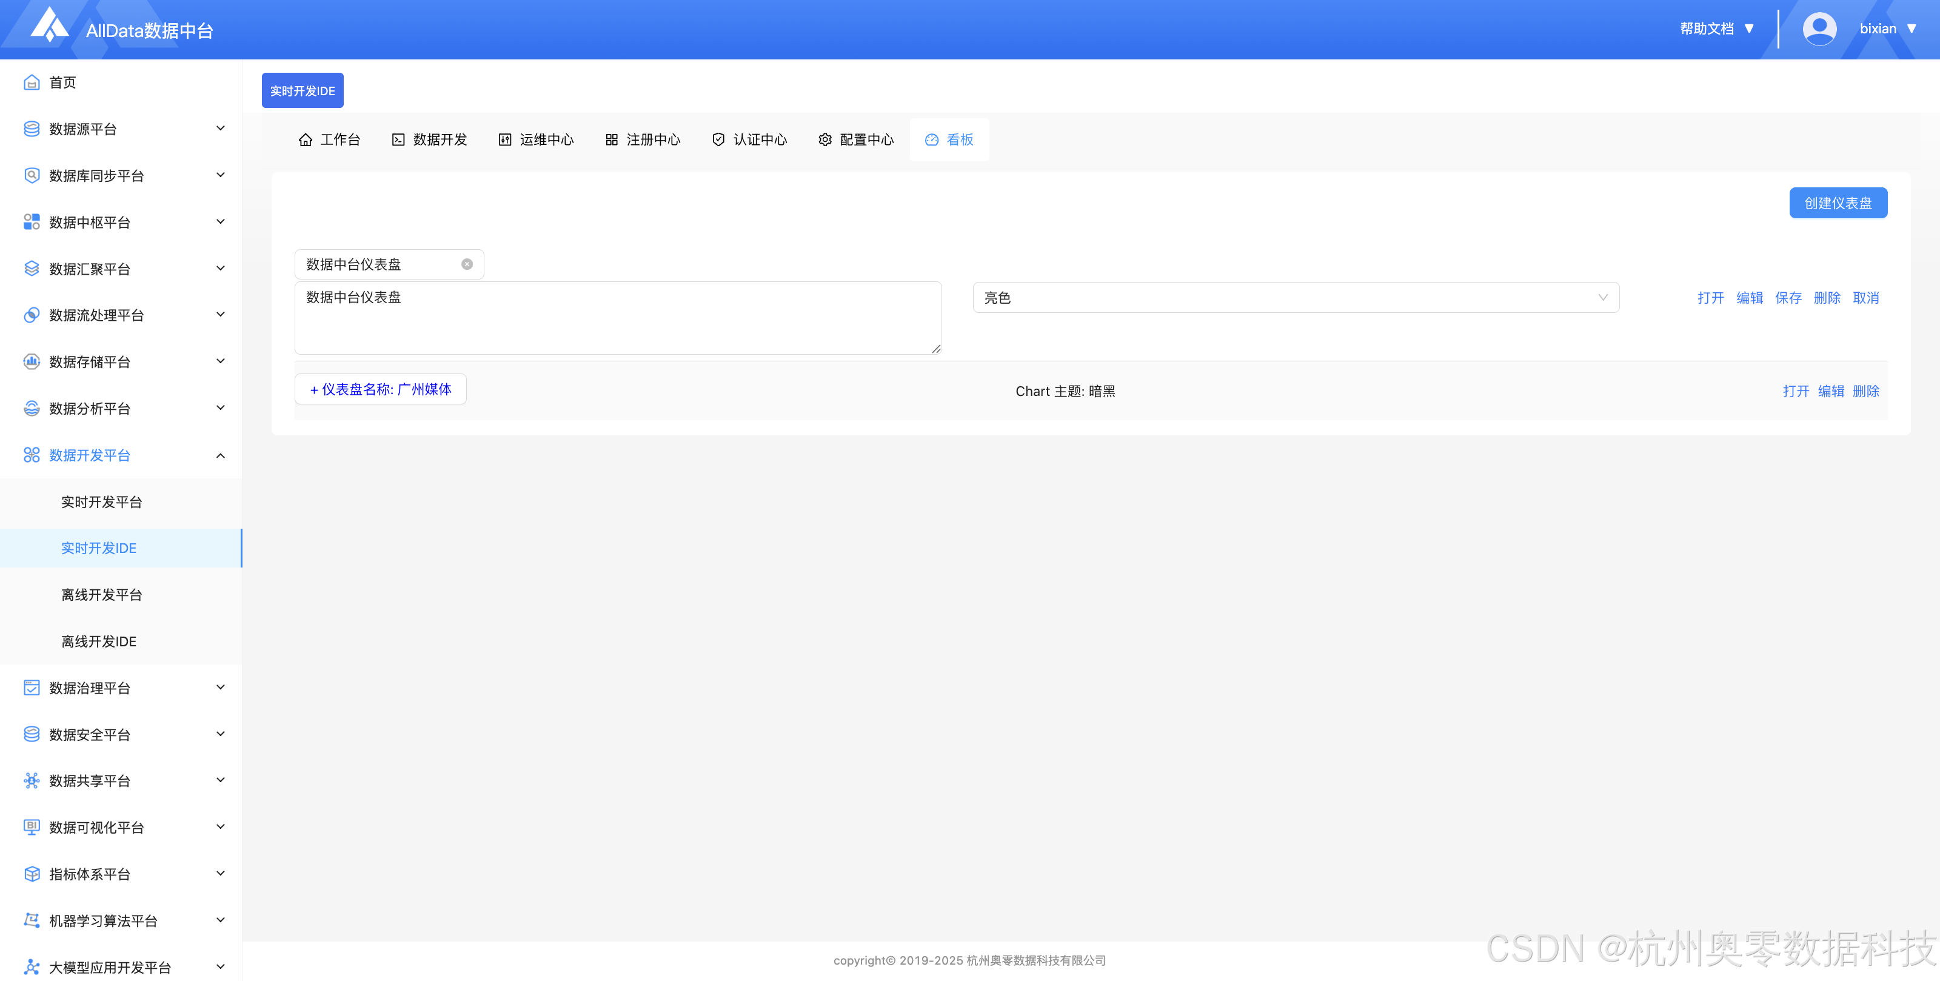Click the 指标体系平台 cube icon
1940x981 pixels.
pos(31,874)
